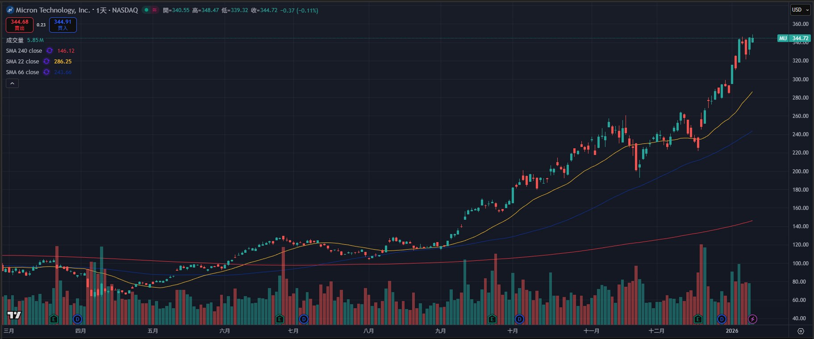
Task: Click the purple lightning event icon
Action: (752, 319)
